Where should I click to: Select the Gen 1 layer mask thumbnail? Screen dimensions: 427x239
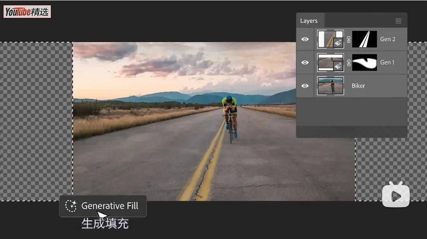click(x=364, y=62)
